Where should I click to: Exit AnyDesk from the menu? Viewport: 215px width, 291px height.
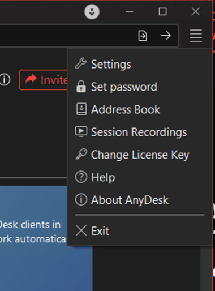tap(139, 230)
